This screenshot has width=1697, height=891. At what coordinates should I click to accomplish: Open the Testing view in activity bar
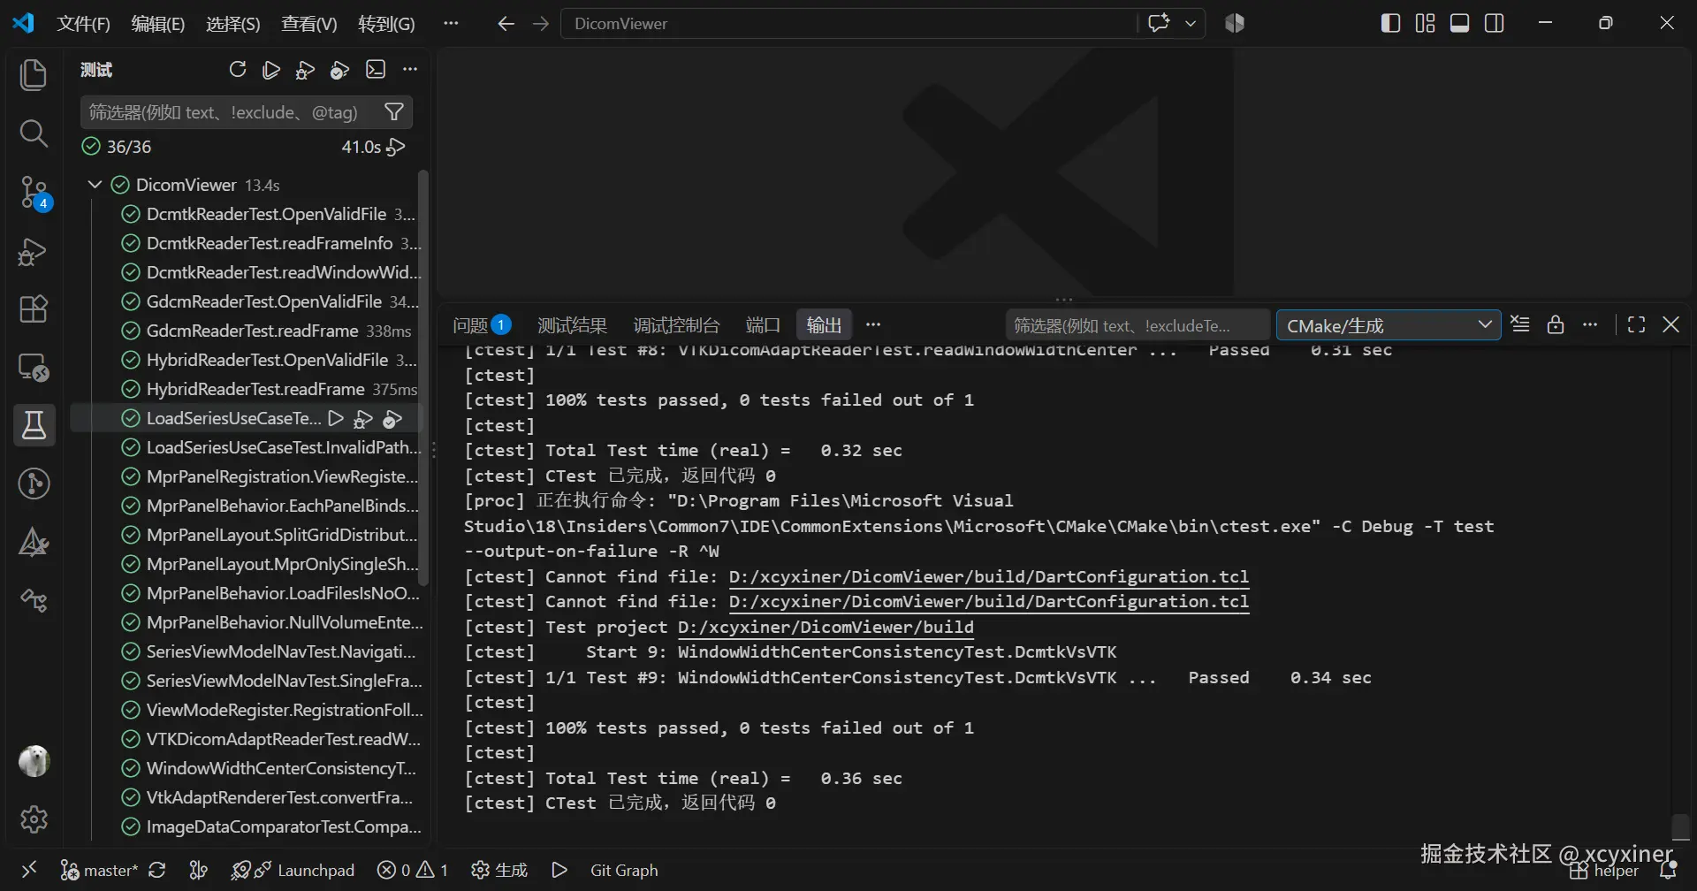[x=34, y=426]
